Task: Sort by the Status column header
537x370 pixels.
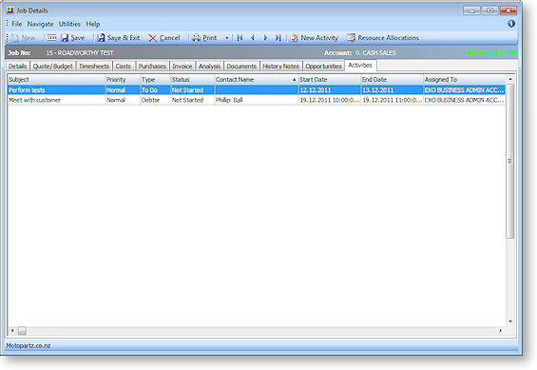Action: click(x=193, y=80)
